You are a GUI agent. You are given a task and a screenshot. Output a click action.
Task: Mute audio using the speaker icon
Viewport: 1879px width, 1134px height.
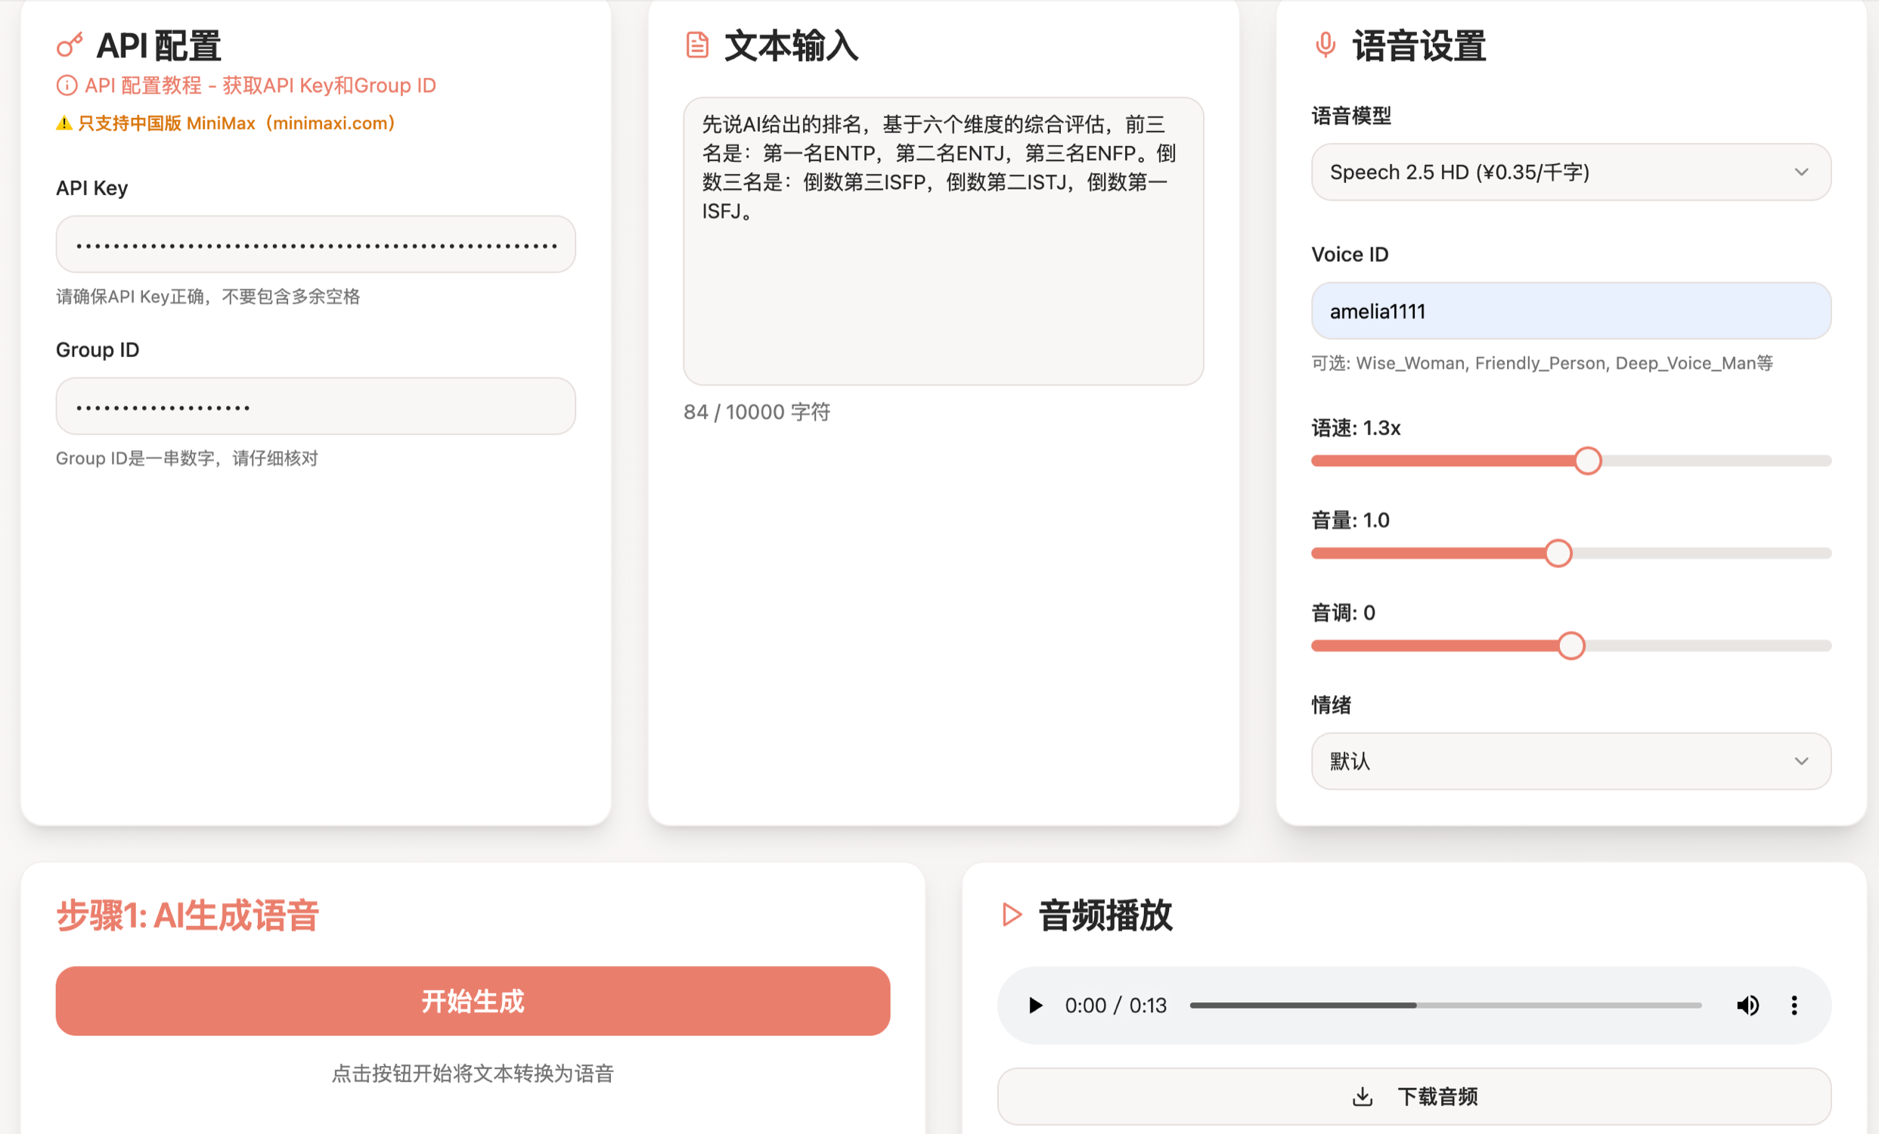coord(1748,1005)
